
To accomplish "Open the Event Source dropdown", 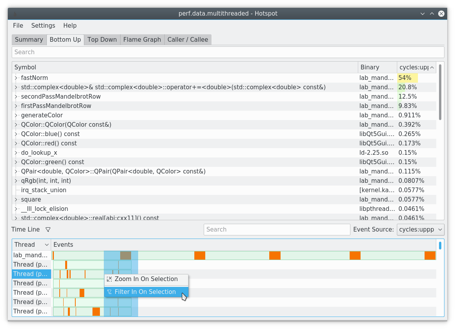I will (x=421, y=230).
